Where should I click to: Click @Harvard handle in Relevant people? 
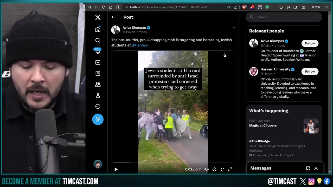coord(268,74)
